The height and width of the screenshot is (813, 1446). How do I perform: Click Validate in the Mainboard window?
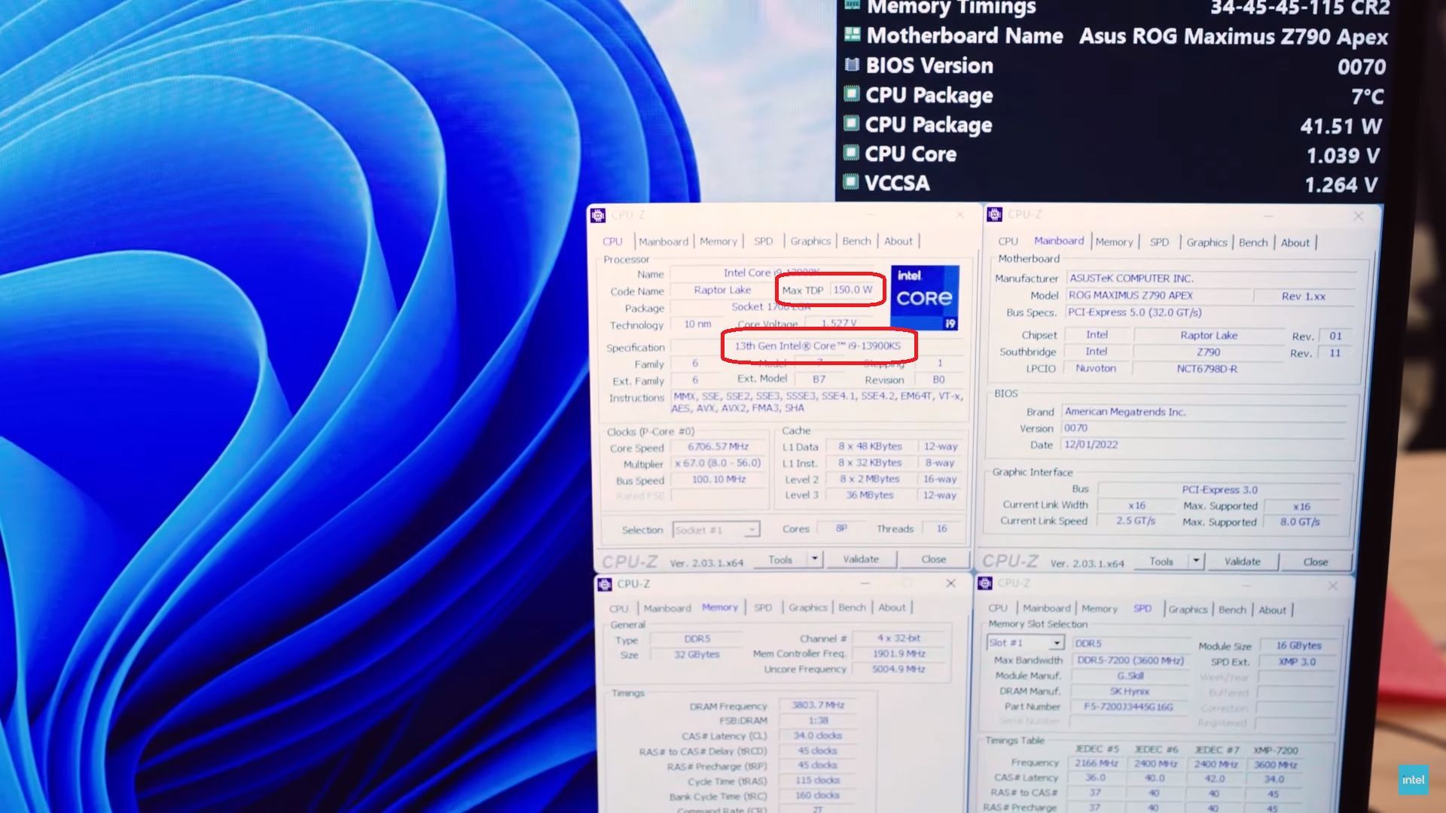1243,562
